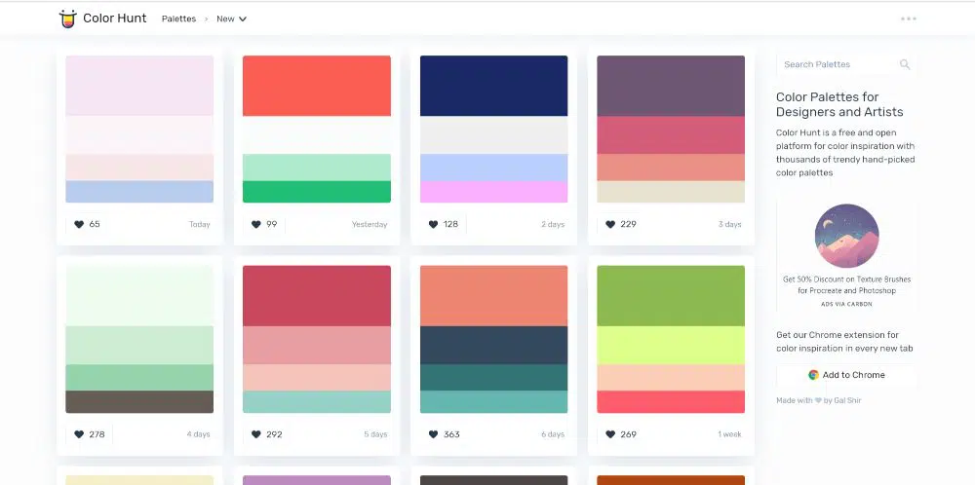Open the Palettes navigation item
Screen dimensions: 975x485
click(x=178, y=19)
